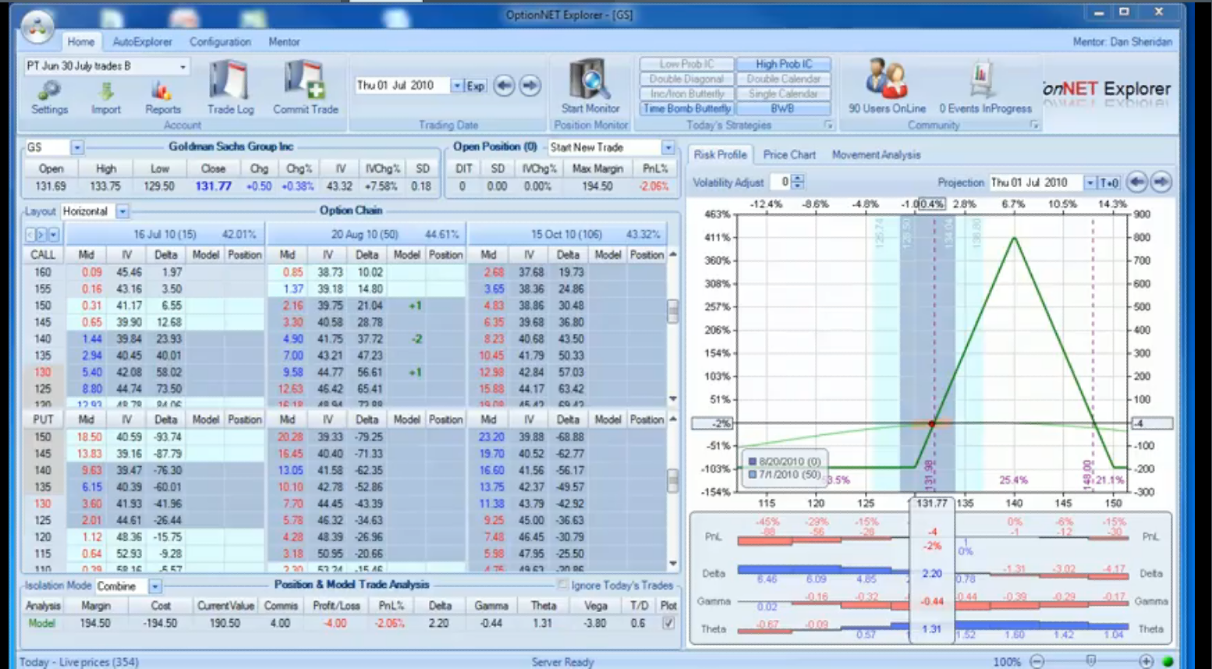The width and height of the screenshot is (1212, 669).
Task: View the 90 Users OnLine icon
Action: tap(886, 80)
